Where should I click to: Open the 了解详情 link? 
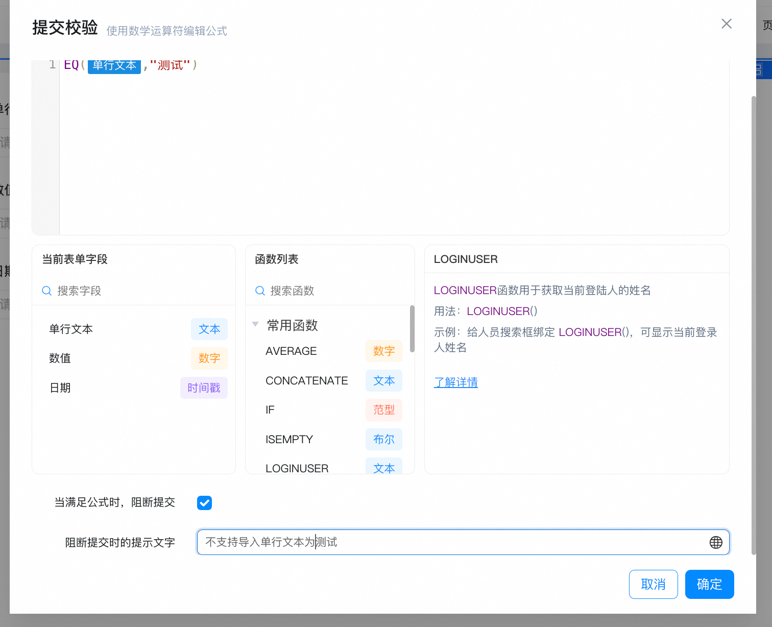coord(455,382)
